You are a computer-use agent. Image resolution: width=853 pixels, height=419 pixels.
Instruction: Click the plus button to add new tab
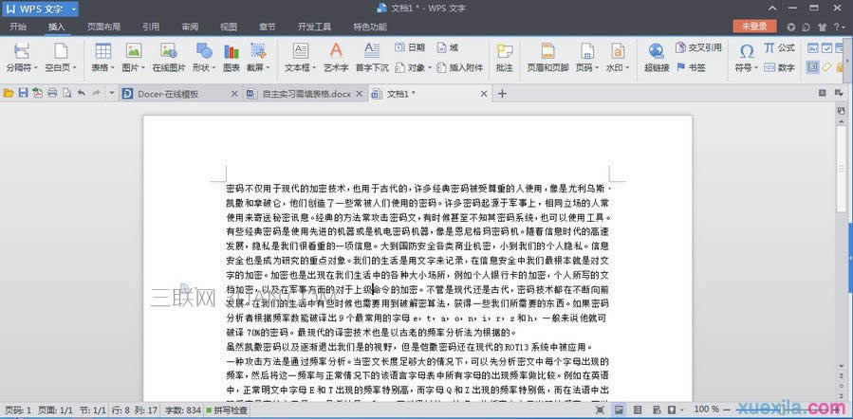pyautogui.click(x=502, y=93)
